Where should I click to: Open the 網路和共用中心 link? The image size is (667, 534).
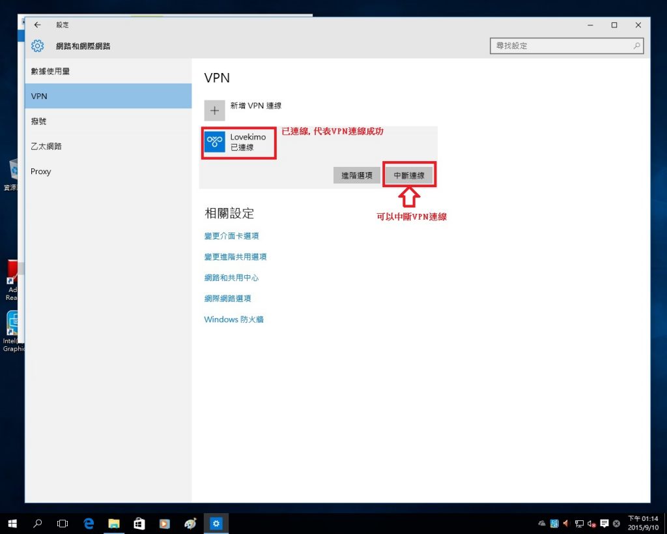231,277
